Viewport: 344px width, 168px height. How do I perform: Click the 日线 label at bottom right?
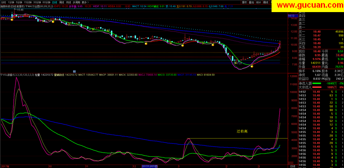click(293, 166)
